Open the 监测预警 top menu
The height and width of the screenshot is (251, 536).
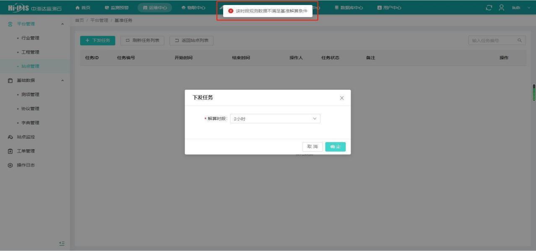click(117, 8)
